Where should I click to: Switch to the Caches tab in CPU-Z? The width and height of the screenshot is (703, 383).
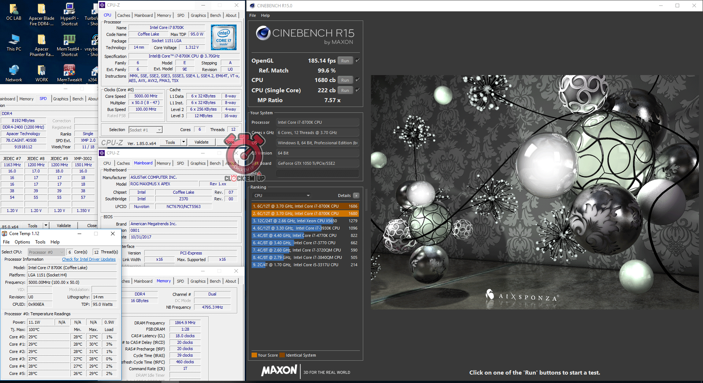click(x=123, y=15)
